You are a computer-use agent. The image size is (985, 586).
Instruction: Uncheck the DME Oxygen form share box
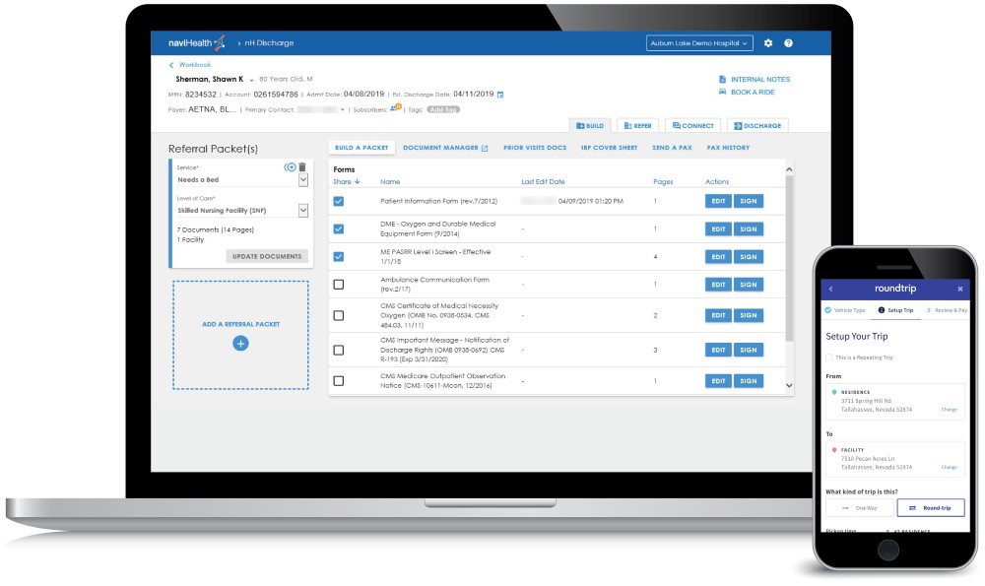339,228
